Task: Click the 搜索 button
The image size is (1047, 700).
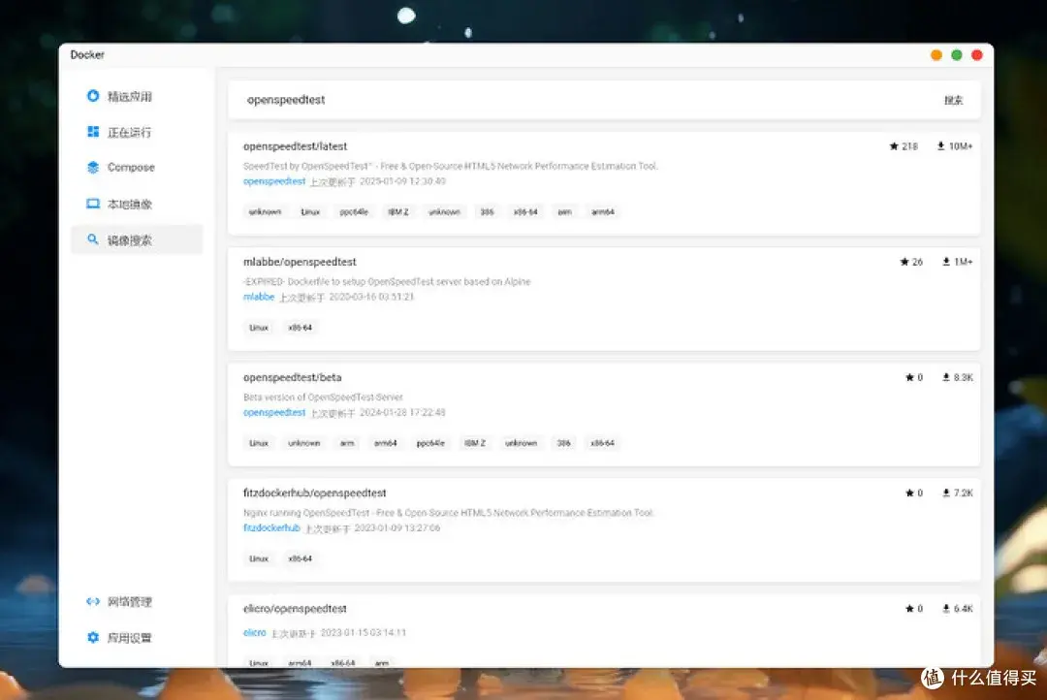Action: pyautogui.click(x=954, y=100)
